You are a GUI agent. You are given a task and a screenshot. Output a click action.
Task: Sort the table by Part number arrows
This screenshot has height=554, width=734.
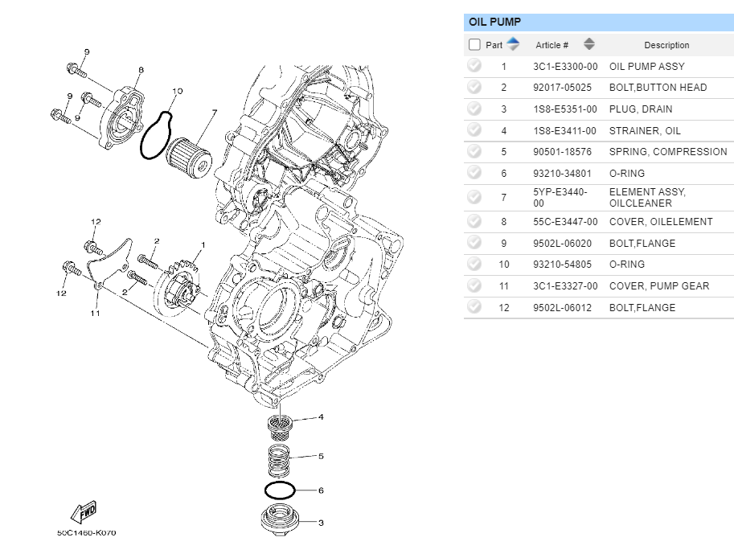click(x=513, y=44)
